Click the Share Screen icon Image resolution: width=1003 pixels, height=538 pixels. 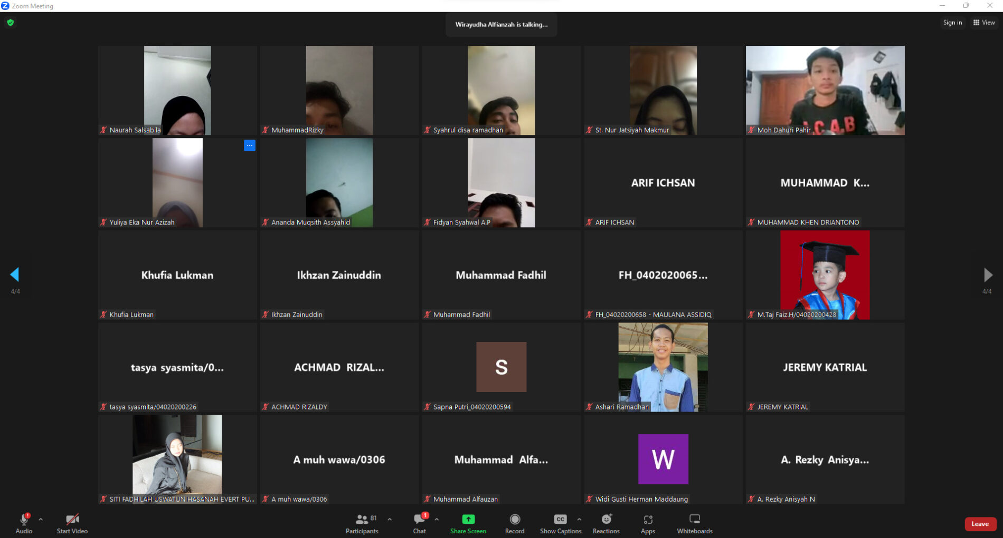coord(468,520)
